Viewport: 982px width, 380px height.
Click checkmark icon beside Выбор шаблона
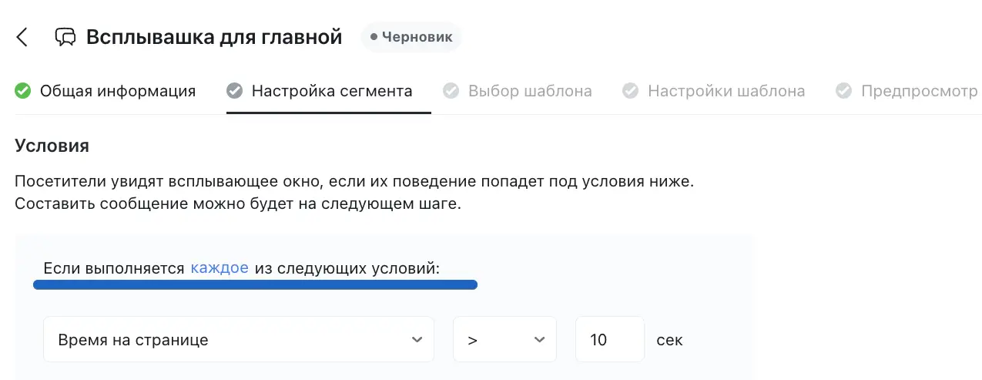(451, 91)
